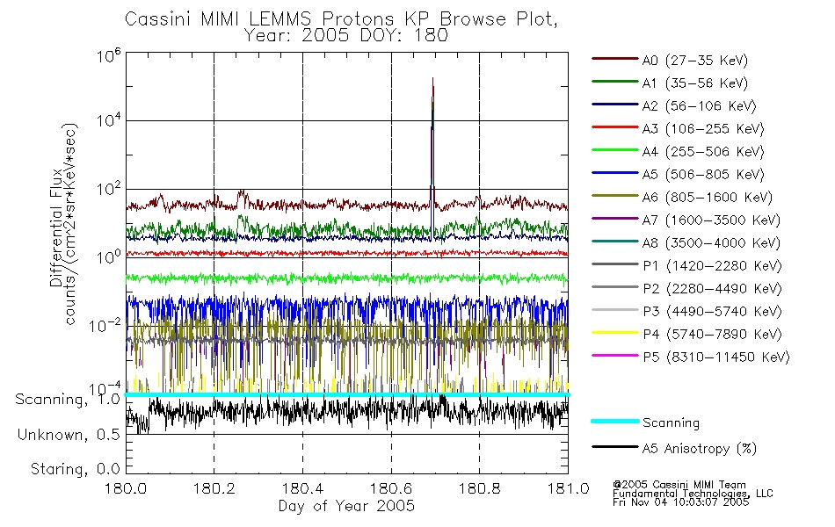Click the A4 (255-506 KeV) legend label
This screenshot has height=527, width=835.
[x=703, y=152]
